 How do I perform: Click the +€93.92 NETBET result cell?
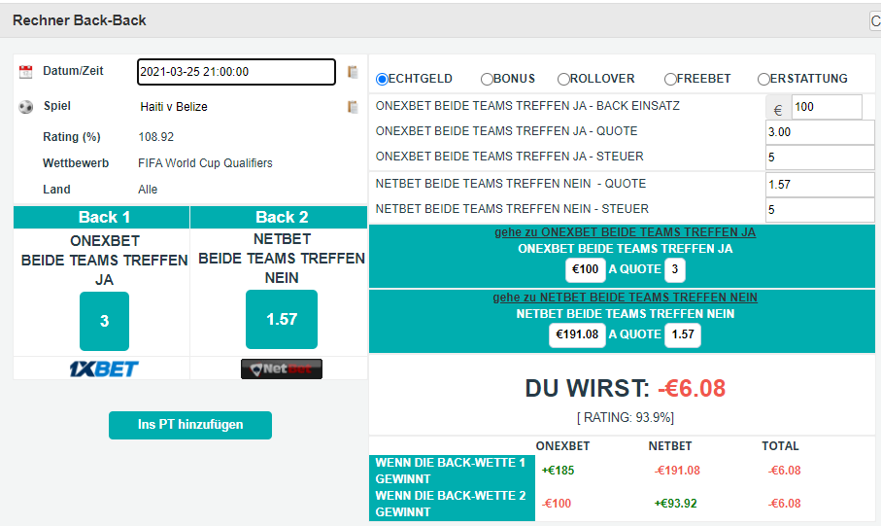click(x=675, y=504)
